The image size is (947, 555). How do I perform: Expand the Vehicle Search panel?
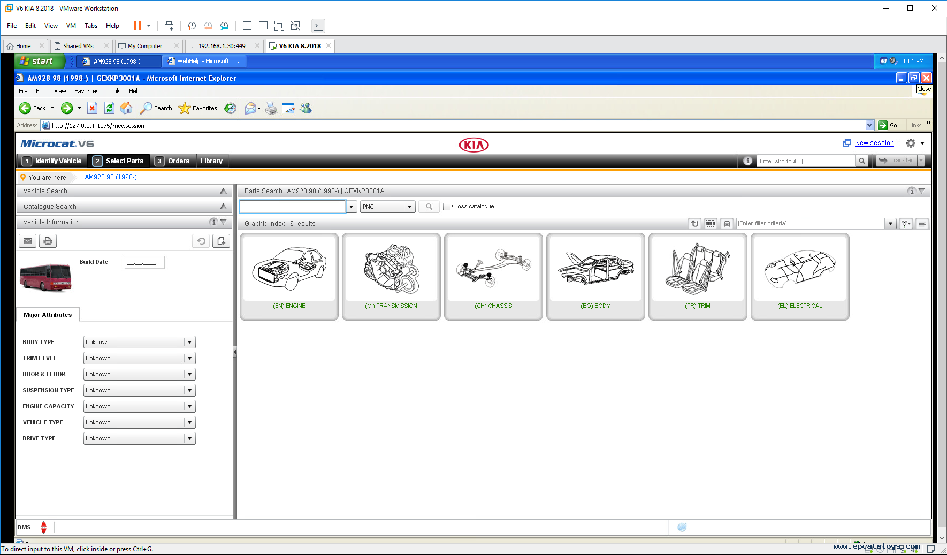(223, 191)
